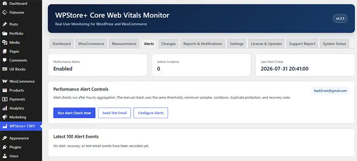
Task: Click the Comments speech bubble icon
Action: pyautogui.click(x=4, y=60)
